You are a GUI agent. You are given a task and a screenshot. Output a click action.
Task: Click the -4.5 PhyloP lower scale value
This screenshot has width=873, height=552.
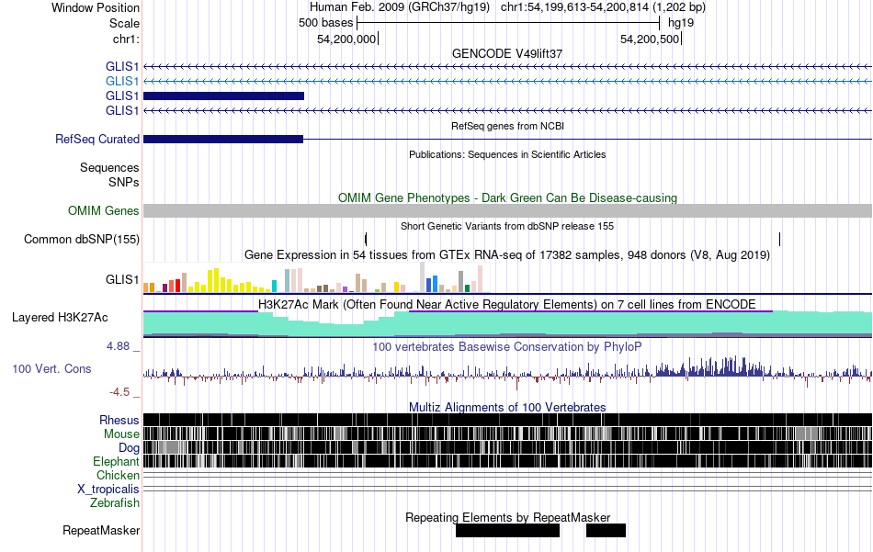(119, 392)
